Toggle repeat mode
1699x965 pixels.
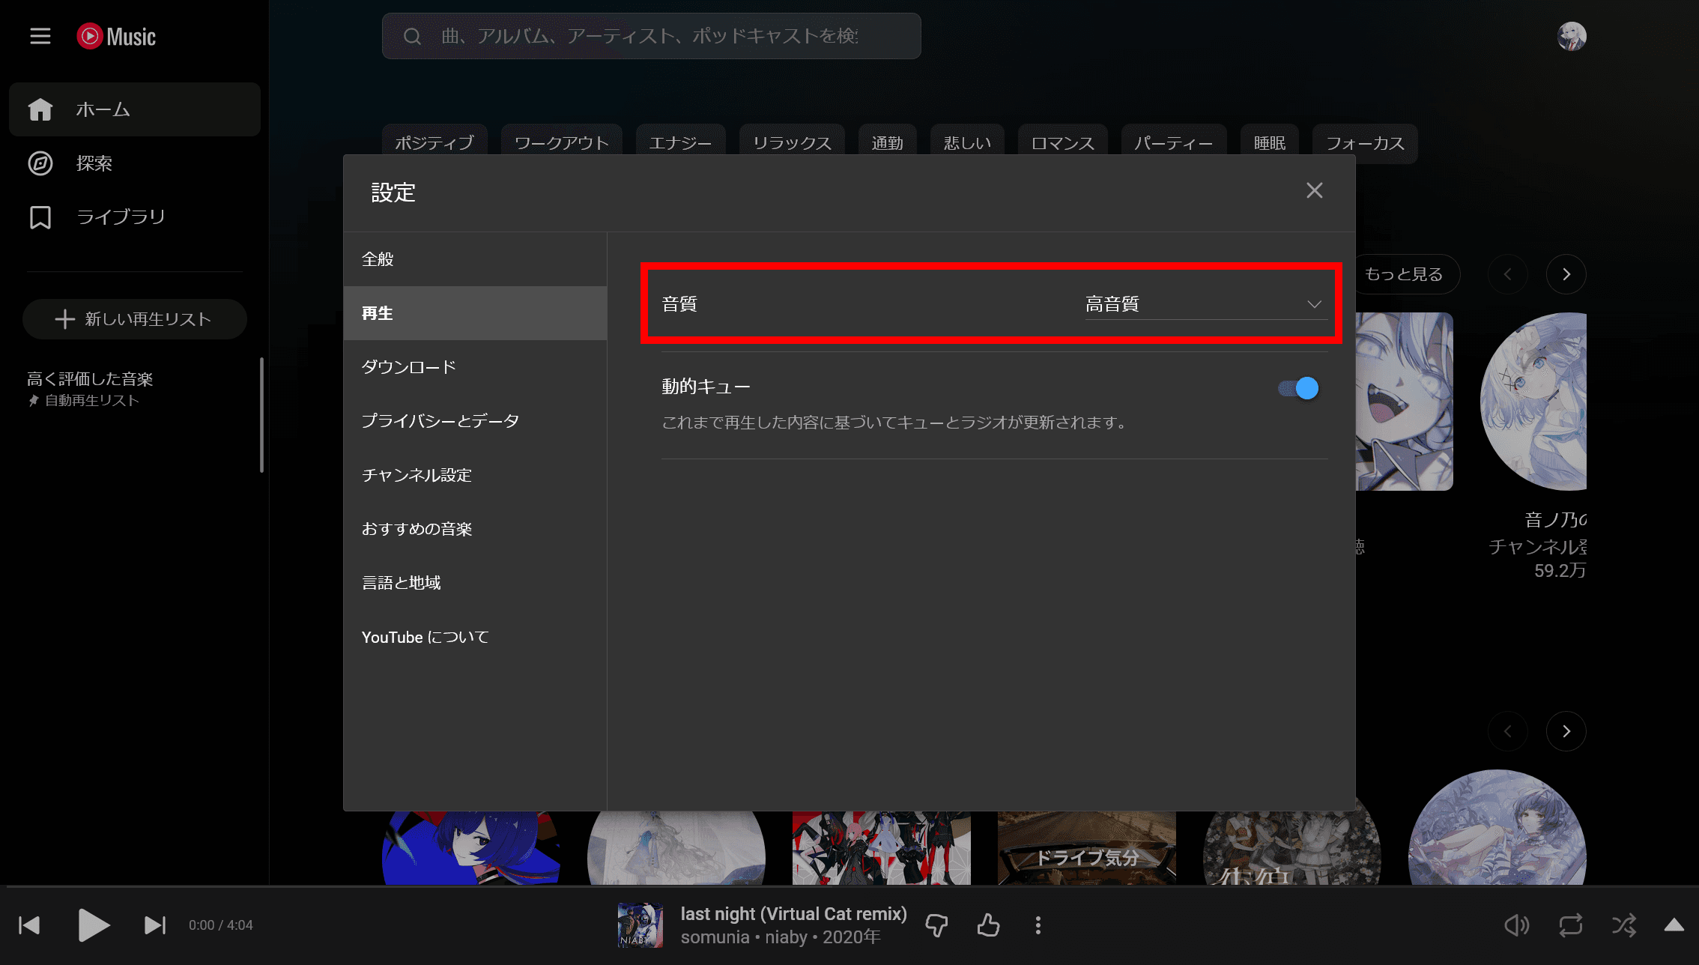[1571, 925]
